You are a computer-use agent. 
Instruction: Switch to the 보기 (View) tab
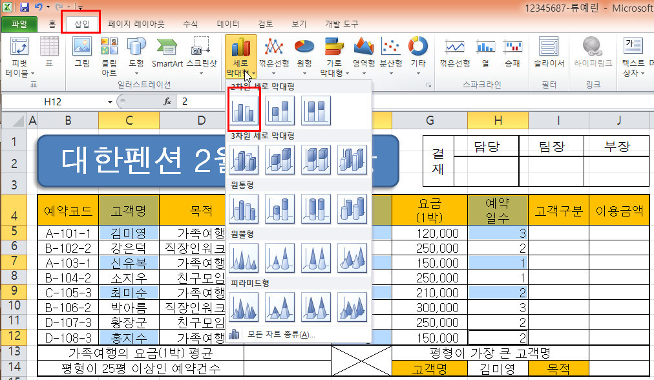coord(299,24)
